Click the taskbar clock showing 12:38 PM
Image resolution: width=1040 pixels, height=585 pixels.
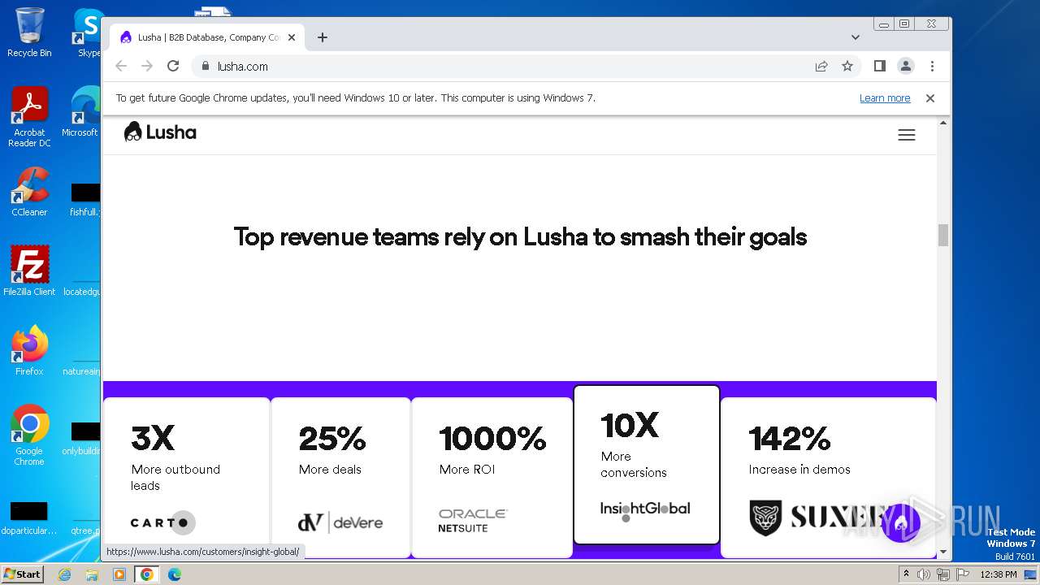[x=999, y=574]
